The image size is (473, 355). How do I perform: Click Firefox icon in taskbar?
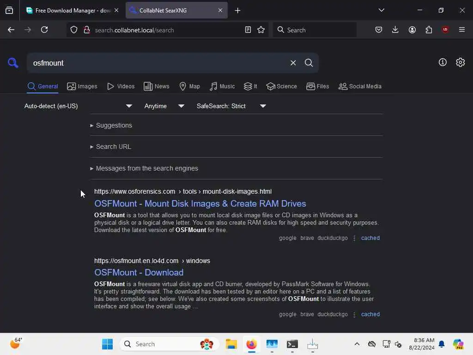(252, 344)
